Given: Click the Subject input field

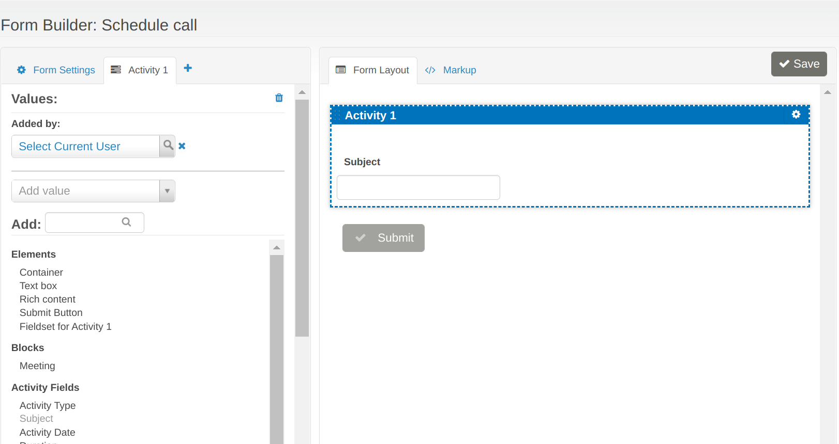Looking at the screenshot, I should click(418, 187).
